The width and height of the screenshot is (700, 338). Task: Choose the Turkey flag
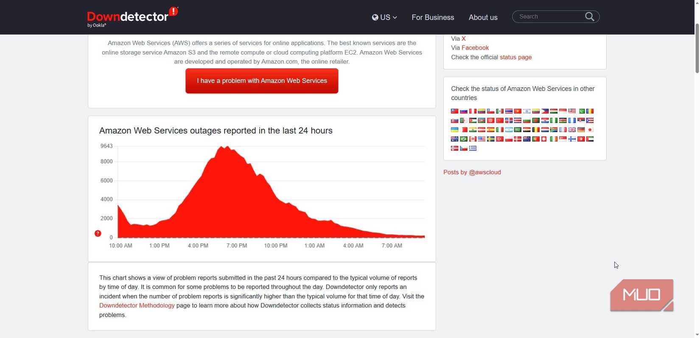(x=500, y=139)
